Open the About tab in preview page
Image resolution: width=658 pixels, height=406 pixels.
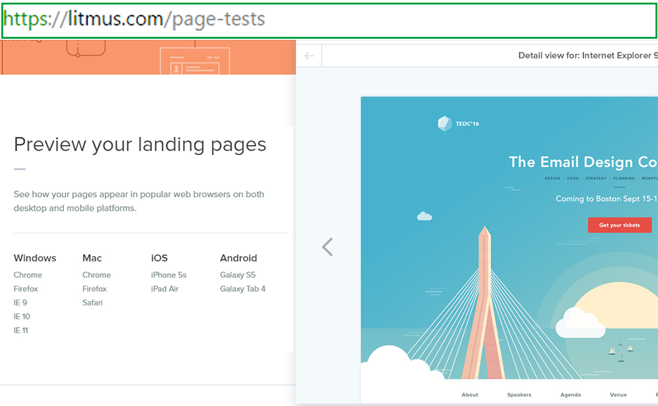click(470, 395)
